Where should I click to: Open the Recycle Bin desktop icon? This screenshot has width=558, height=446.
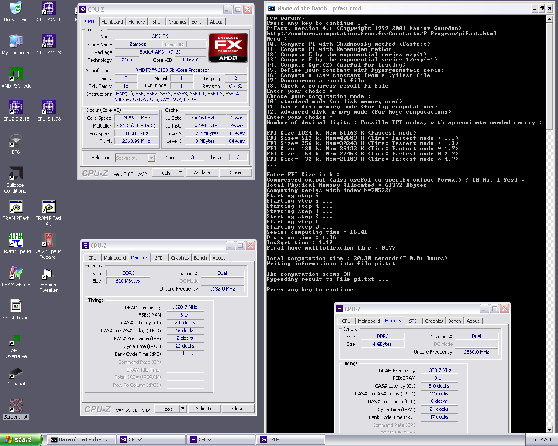tap(16, 12)
